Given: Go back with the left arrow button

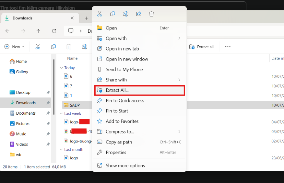Looking at the screenshot, I should click(7, 31).
